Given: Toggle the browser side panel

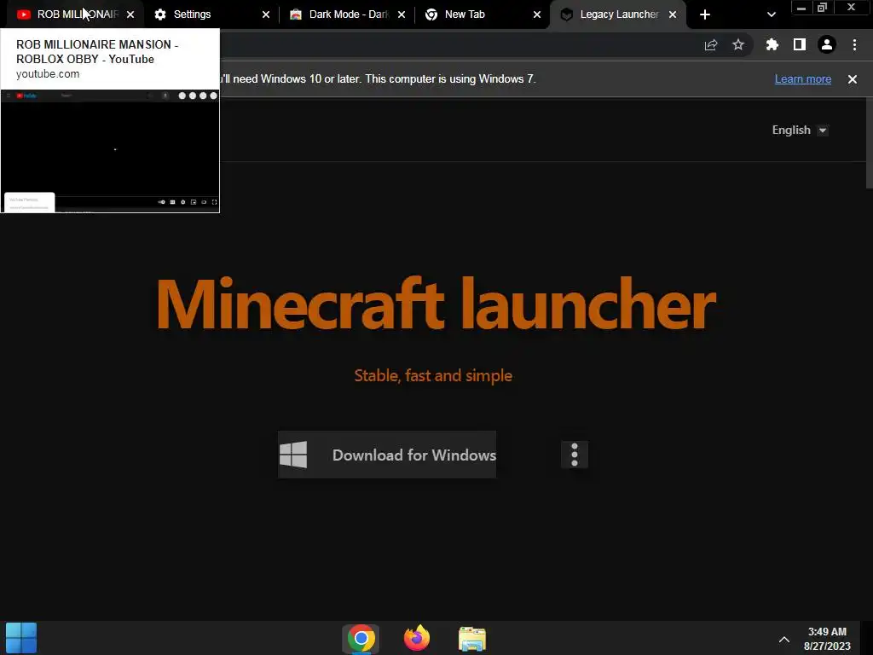Looking at the screenshot, I should tap(800, 44).
